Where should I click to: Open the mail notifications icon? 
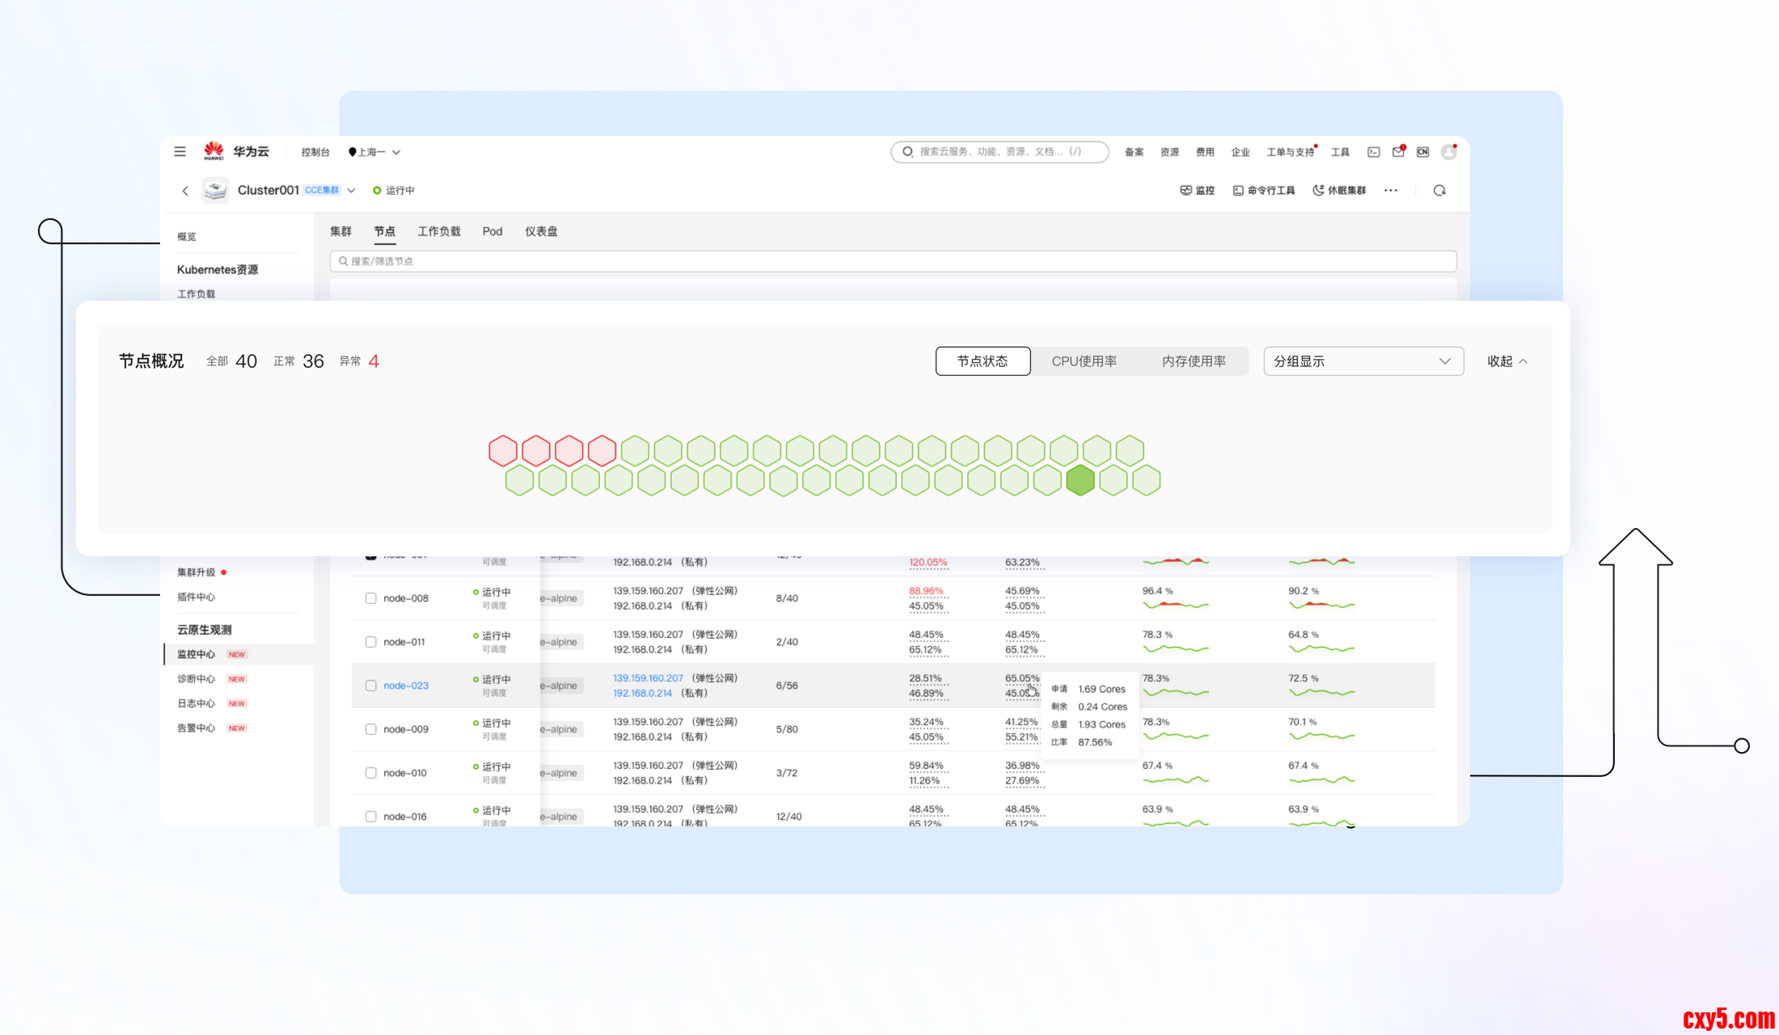coord(1398,152)
